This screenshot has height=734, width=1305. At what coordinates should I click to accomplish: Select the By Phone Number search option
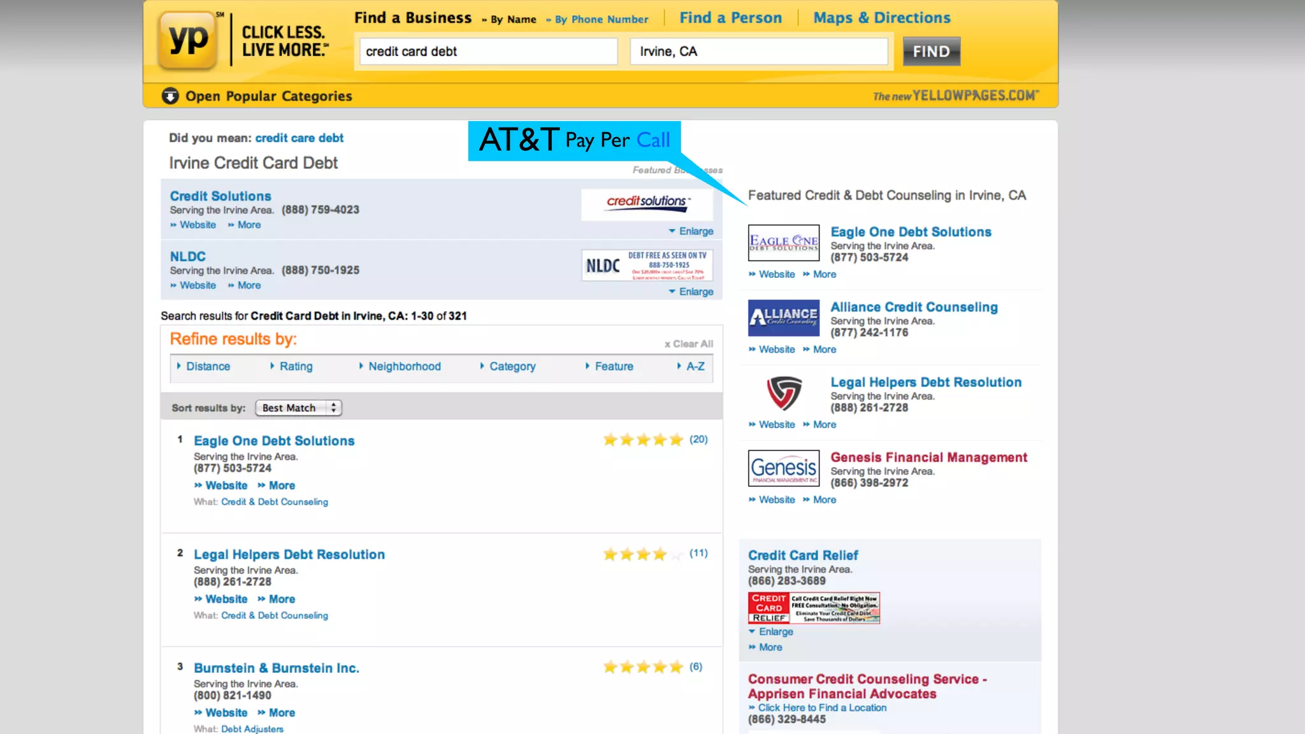pyautogui.click(x=601, y=20)
